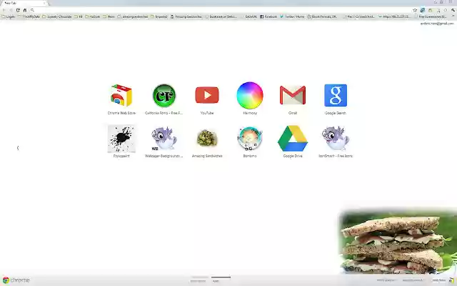Reload the current page
457x286 pixels.
point(18,10)
